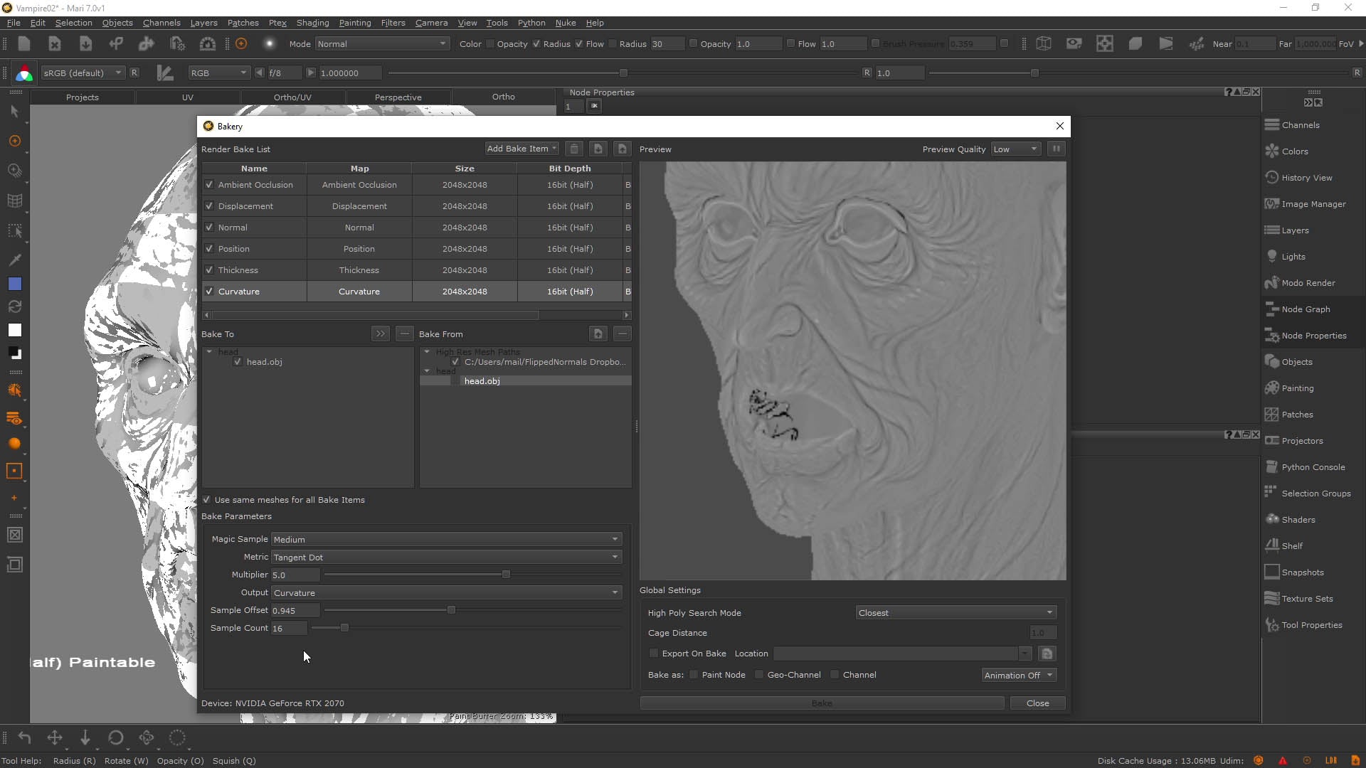The height and width of the screenshot is (768, 1366).
Task: Adjust the Multiplier slider
Action: (x=506, y=574)
